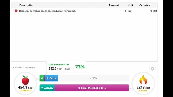This screenshot has height=97, width=173.
Task: Click the remaining -1759 calories bar
Action: [93, 78]
